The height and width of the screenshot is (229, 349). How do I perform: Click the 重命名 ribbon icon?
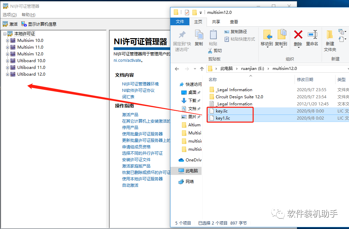click(312, 34)
